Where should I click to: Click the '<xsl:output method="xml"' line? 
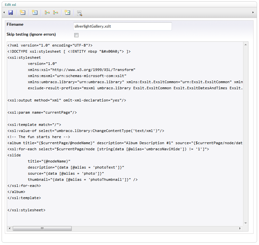point(67,101)
